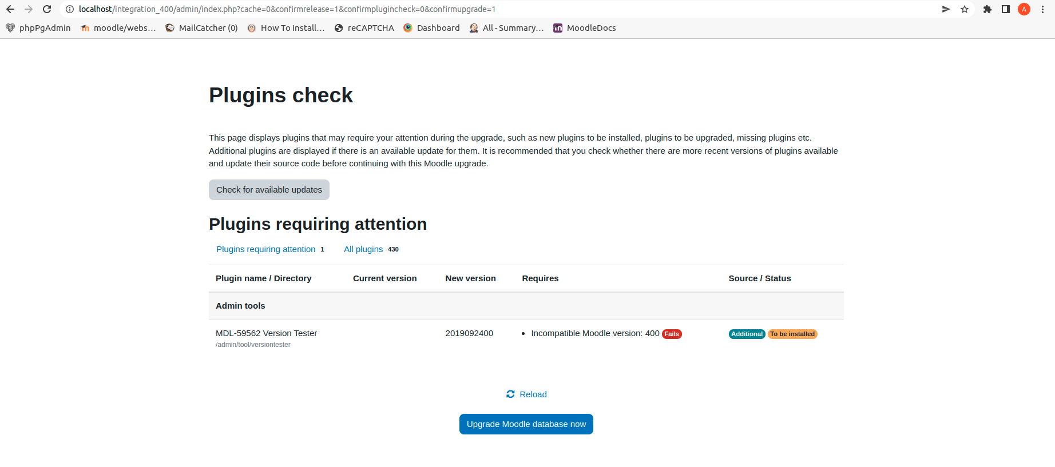Image resolution: width=1055 pixels, height=467 pixels.
Task: Open the share/send icon in address bar
Action: tap(946, 9)
